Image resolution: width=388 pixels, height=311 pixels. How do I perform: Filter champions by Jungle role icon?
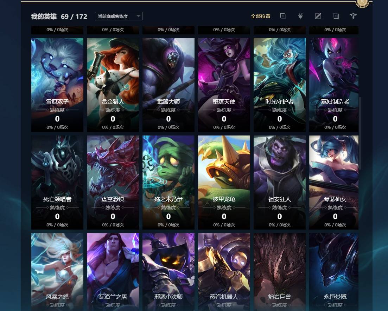click(x=300, y=16)
